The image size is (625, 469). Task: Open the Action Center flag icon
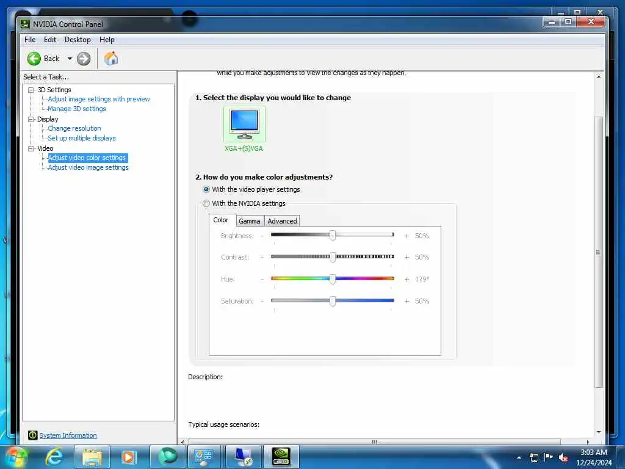pos(549,457)
